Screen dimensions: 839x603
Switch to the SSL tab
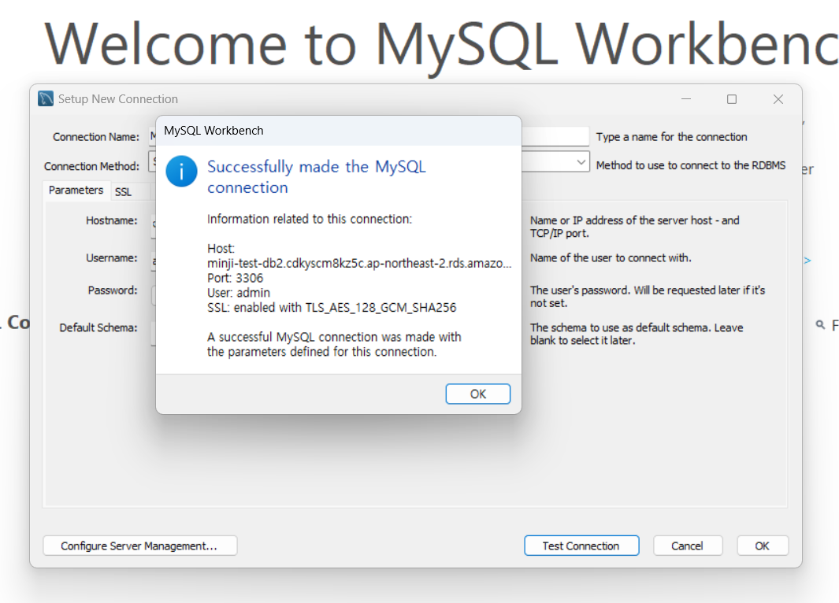click(x=123, y=192)
